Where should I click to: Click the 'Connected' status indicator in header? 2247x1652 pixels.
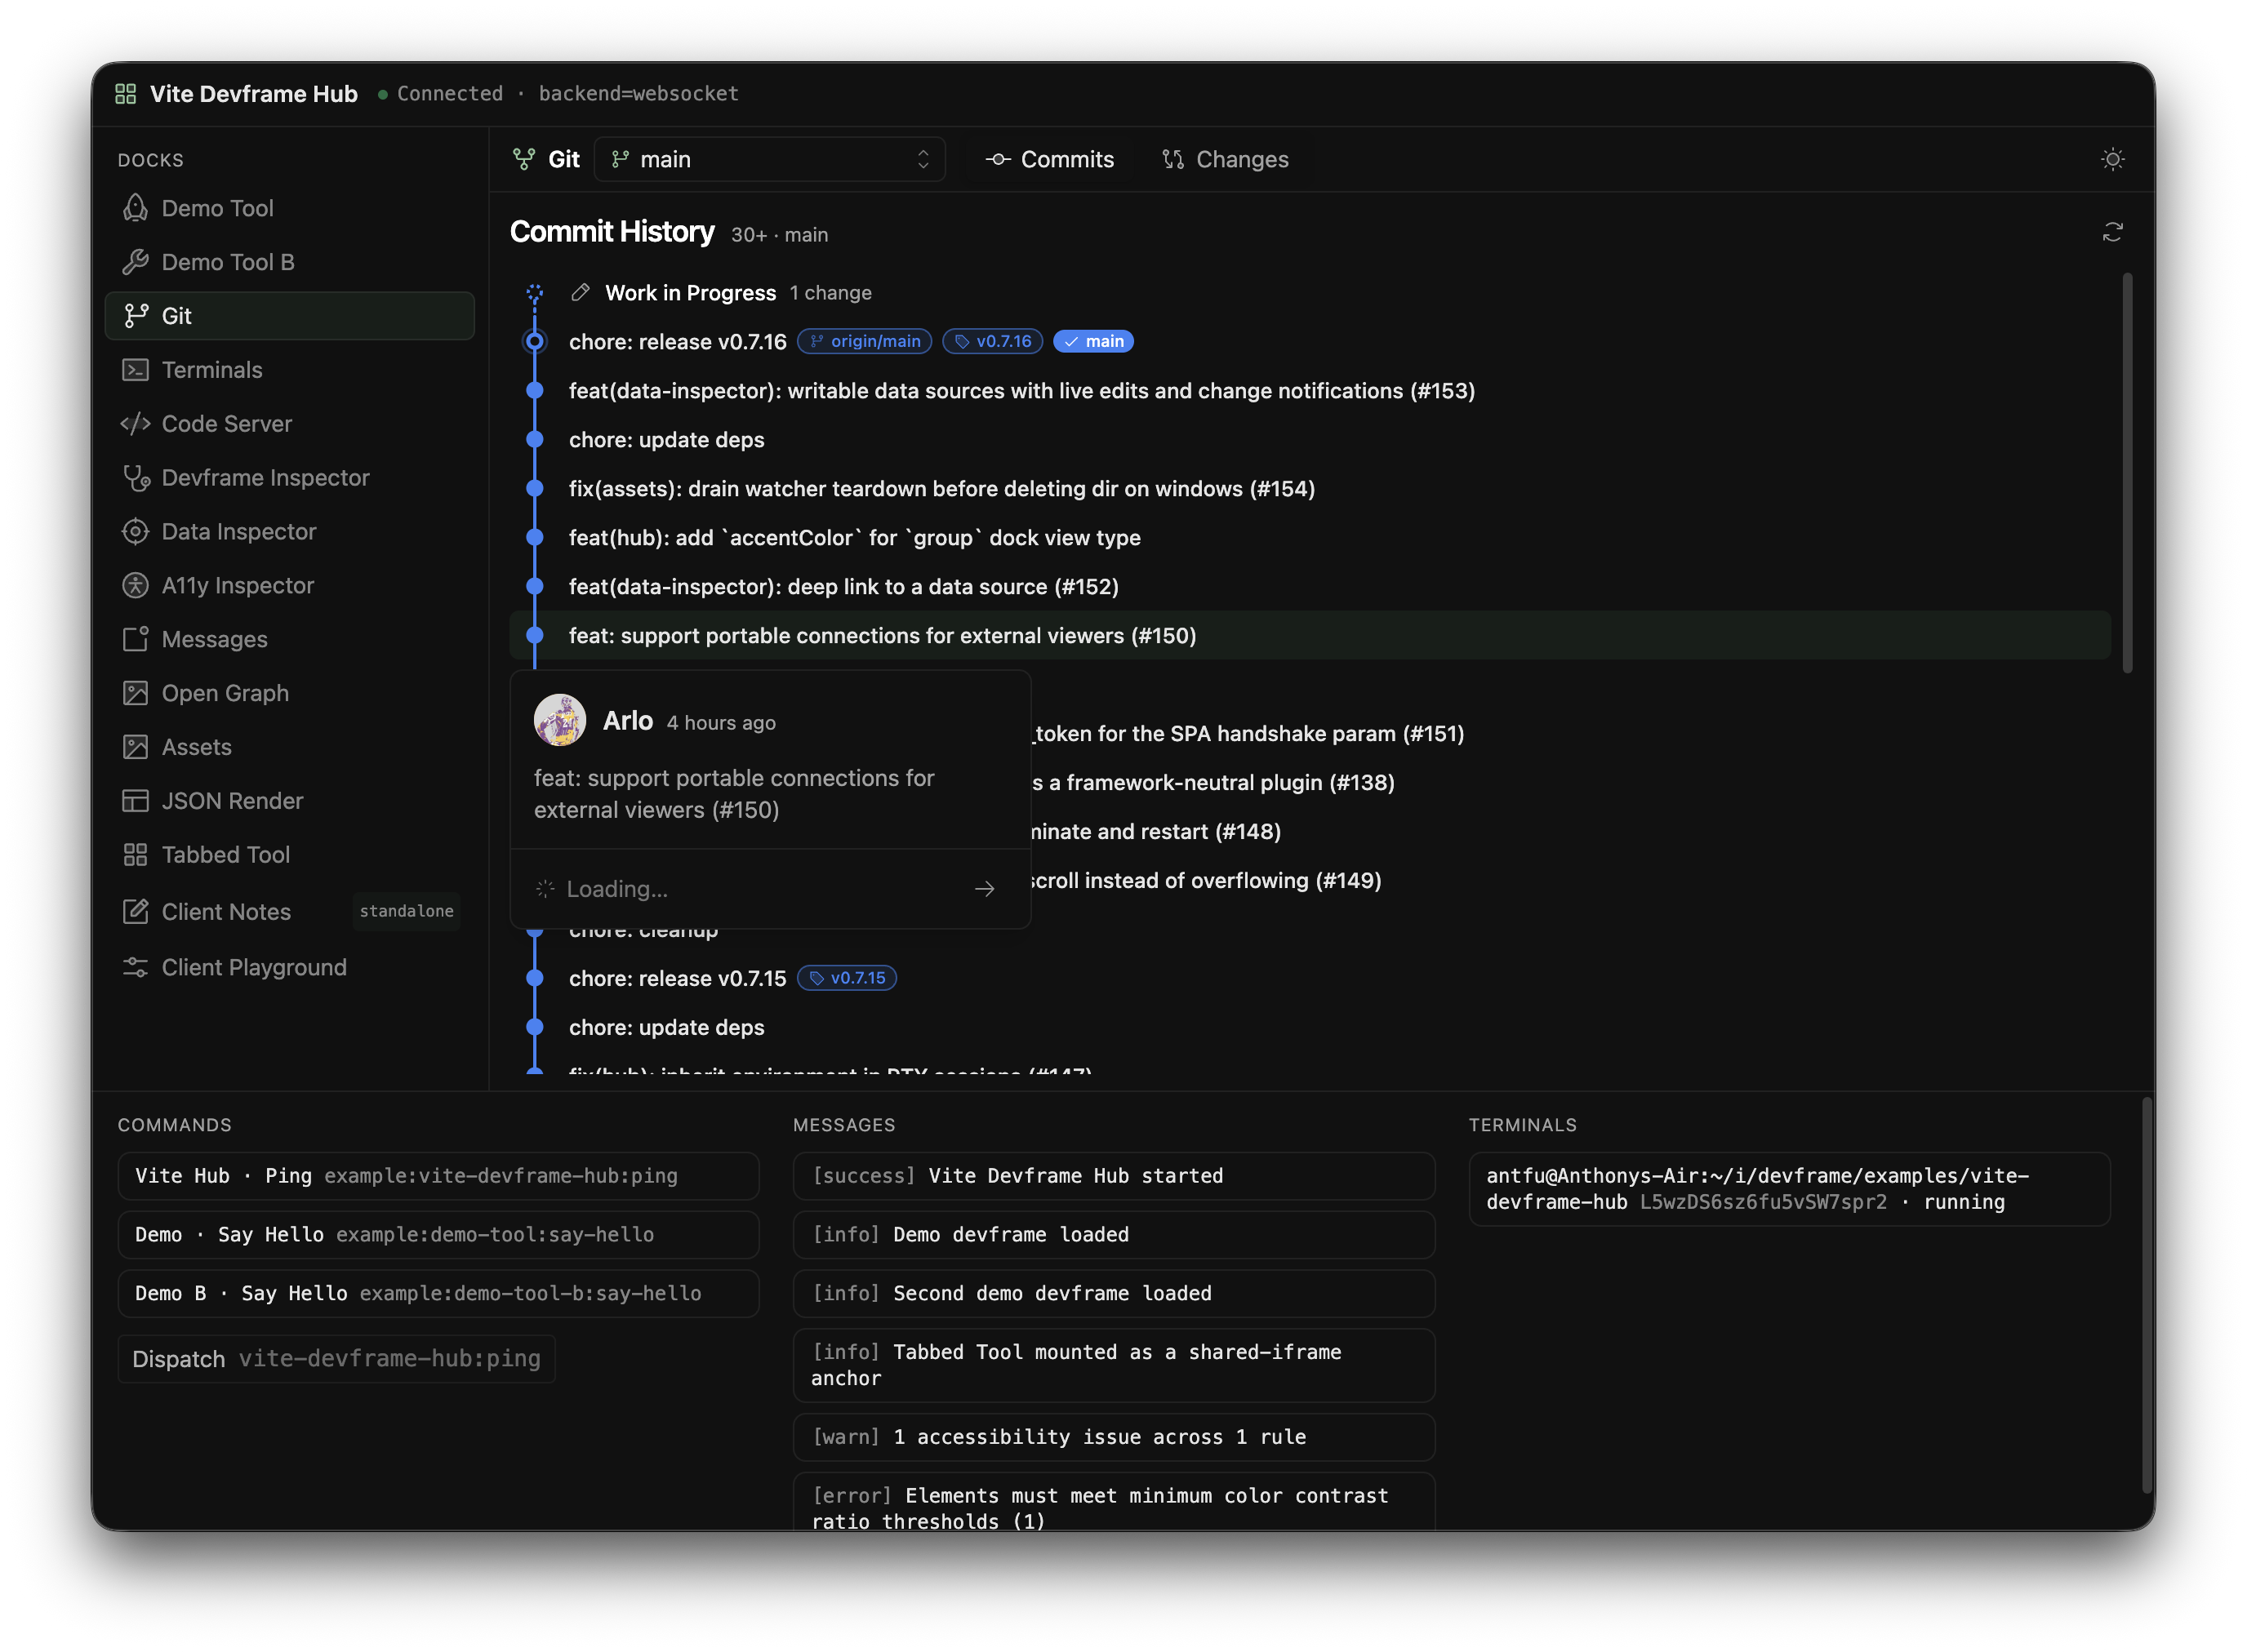click(x=440, y=93)
